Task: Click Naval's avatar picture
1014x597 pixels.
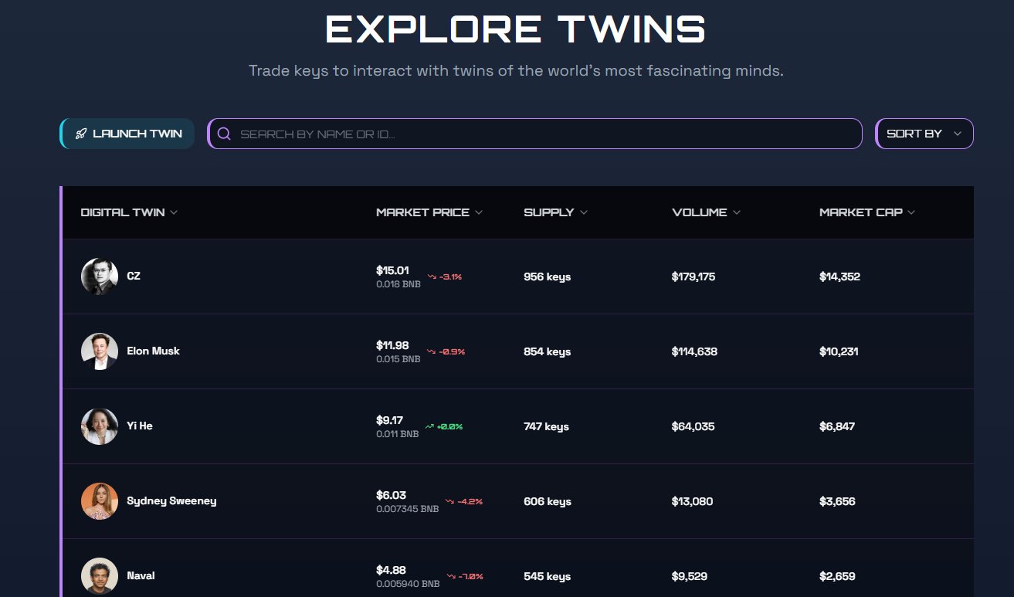Action: (x=100, y=575)
